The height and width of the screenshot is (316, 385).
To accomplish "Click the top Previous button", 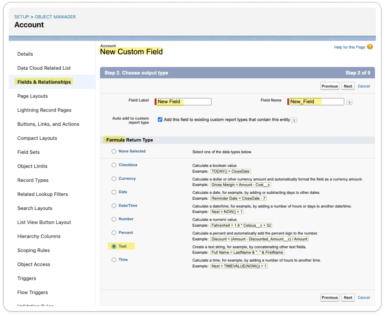I will 330,86.
